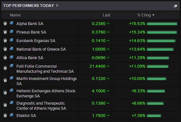Select Hellenic Exchanges Athens Stock Exchange name
181x122 pixels.
(46, 93)
